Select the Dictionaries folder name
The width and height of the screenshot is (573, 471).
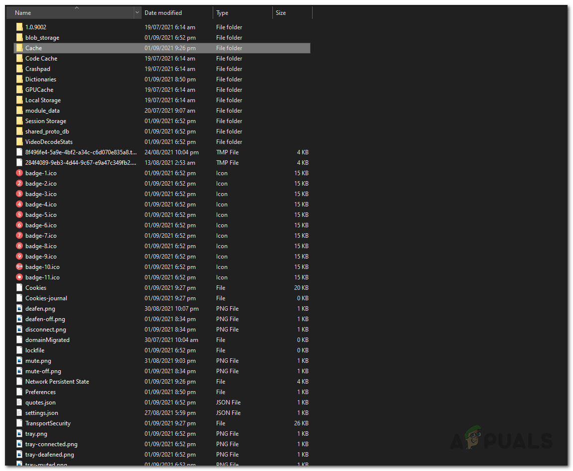pos(41,79)
